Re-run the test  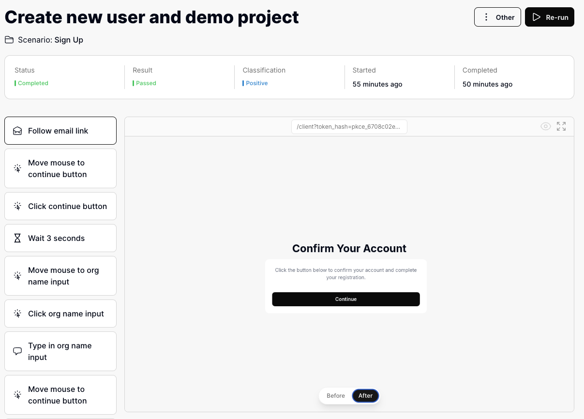(550, 17)
